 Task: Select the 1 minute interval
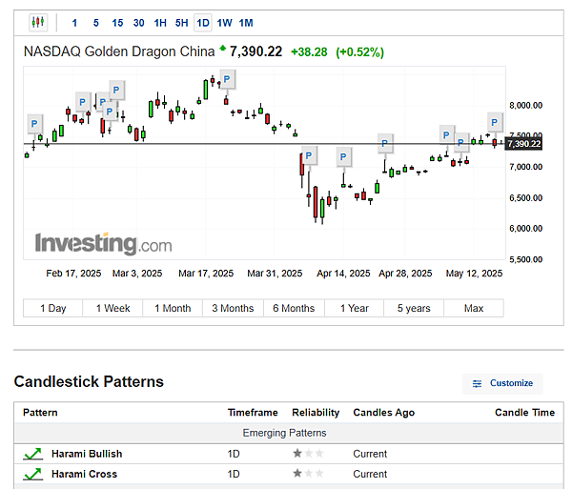coord(75,22)
